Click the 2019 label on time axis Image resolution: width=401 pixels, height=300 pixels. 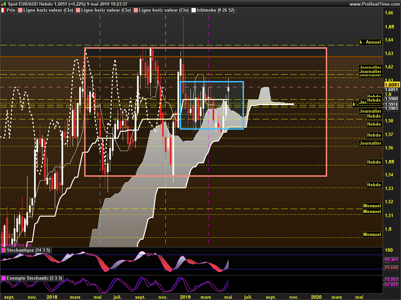point(185,297)
